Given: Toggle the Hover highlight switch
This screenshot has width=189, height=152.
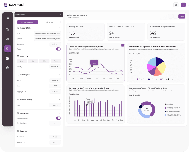Looking at the screenshot, I should pyautogui.click(x=58, y=118).
